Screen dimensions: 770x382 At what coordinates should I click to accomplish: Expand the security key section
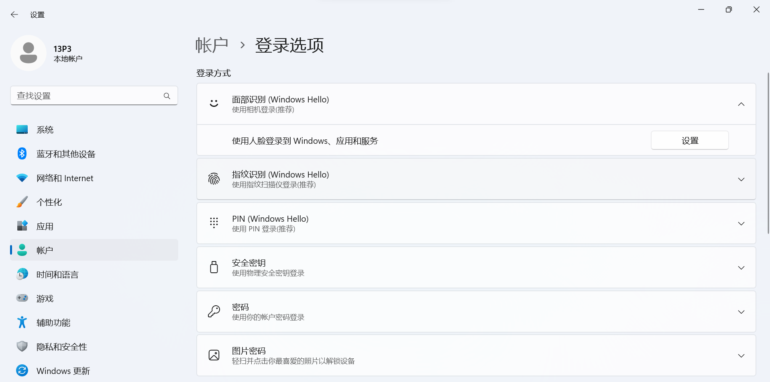coord(741,268)
